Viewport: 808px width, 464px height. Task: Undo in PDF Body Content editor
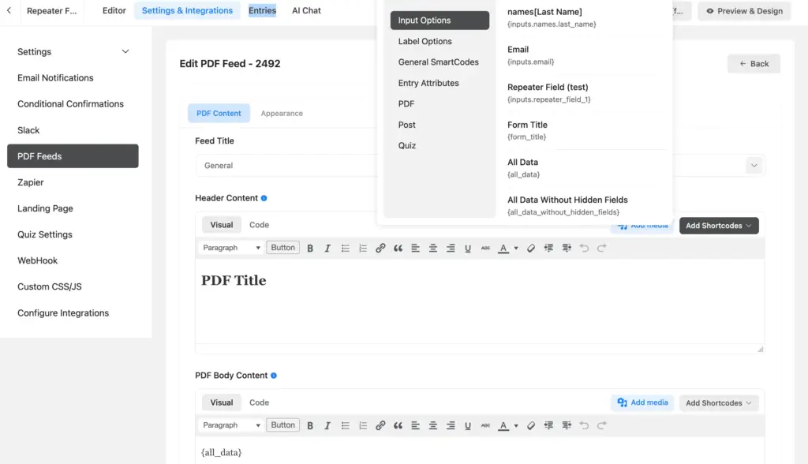[x=584, y=425]
